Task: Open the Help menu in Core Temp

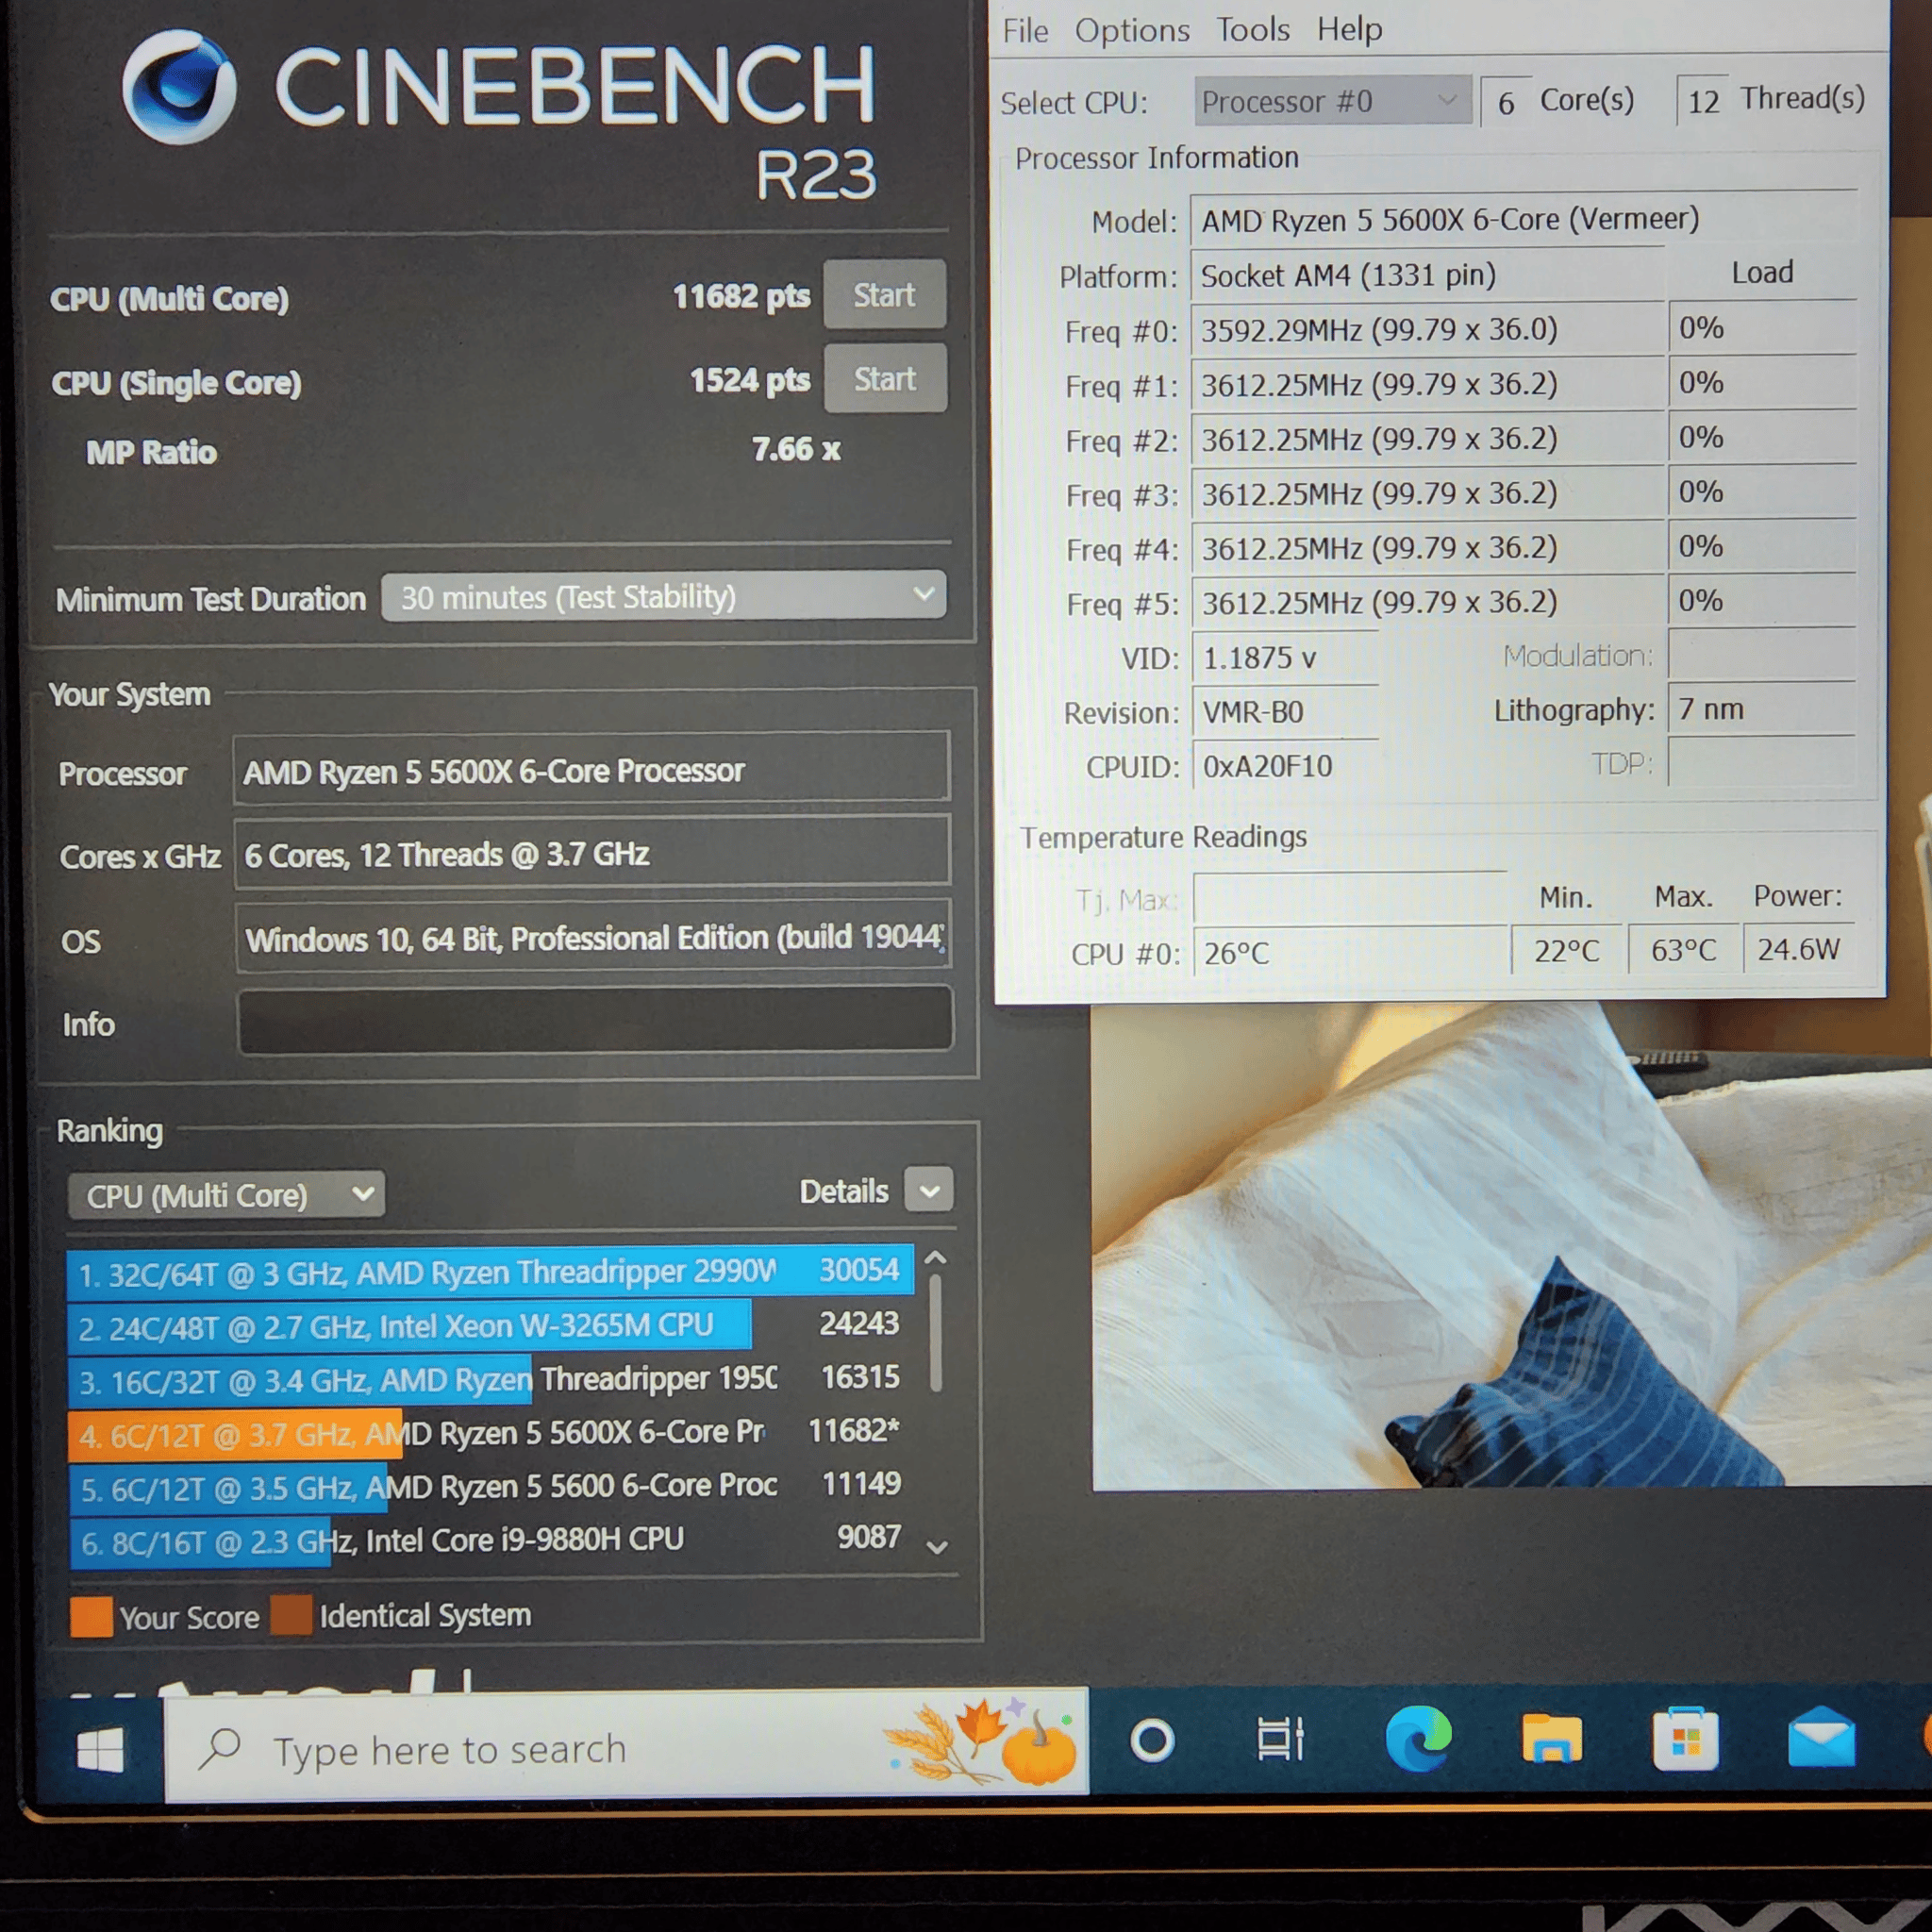Action: coord(1349,29)
